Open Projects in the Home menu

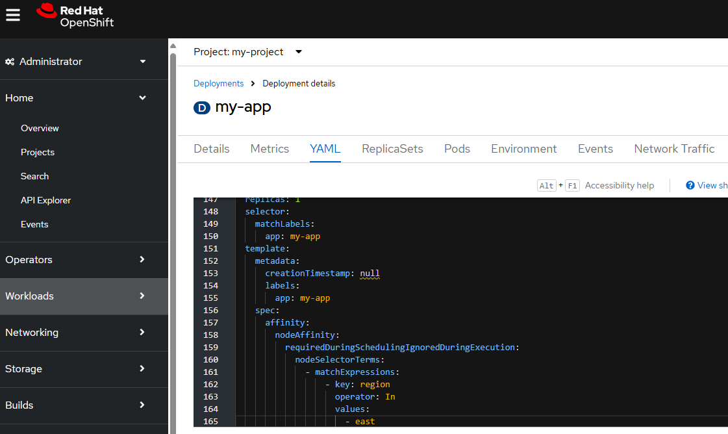(x=38, y=153)
